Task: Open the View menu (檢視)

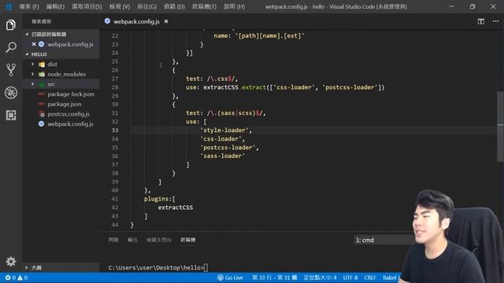Action: point(120,6)
